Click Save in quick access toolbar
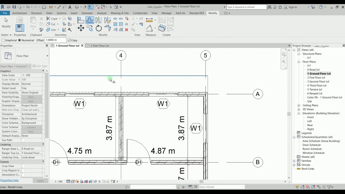The width and height of the screenshot is (345, 194). pyautogui.click(x=14, y=7)
